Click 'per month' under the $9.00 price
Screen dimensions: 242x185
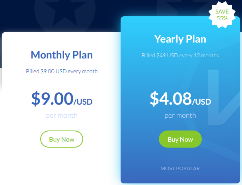(x=61, y=116)
